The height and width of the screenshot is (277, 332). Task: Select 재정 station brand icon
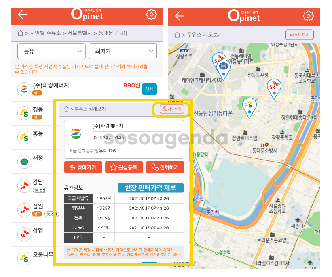(24, 162)
